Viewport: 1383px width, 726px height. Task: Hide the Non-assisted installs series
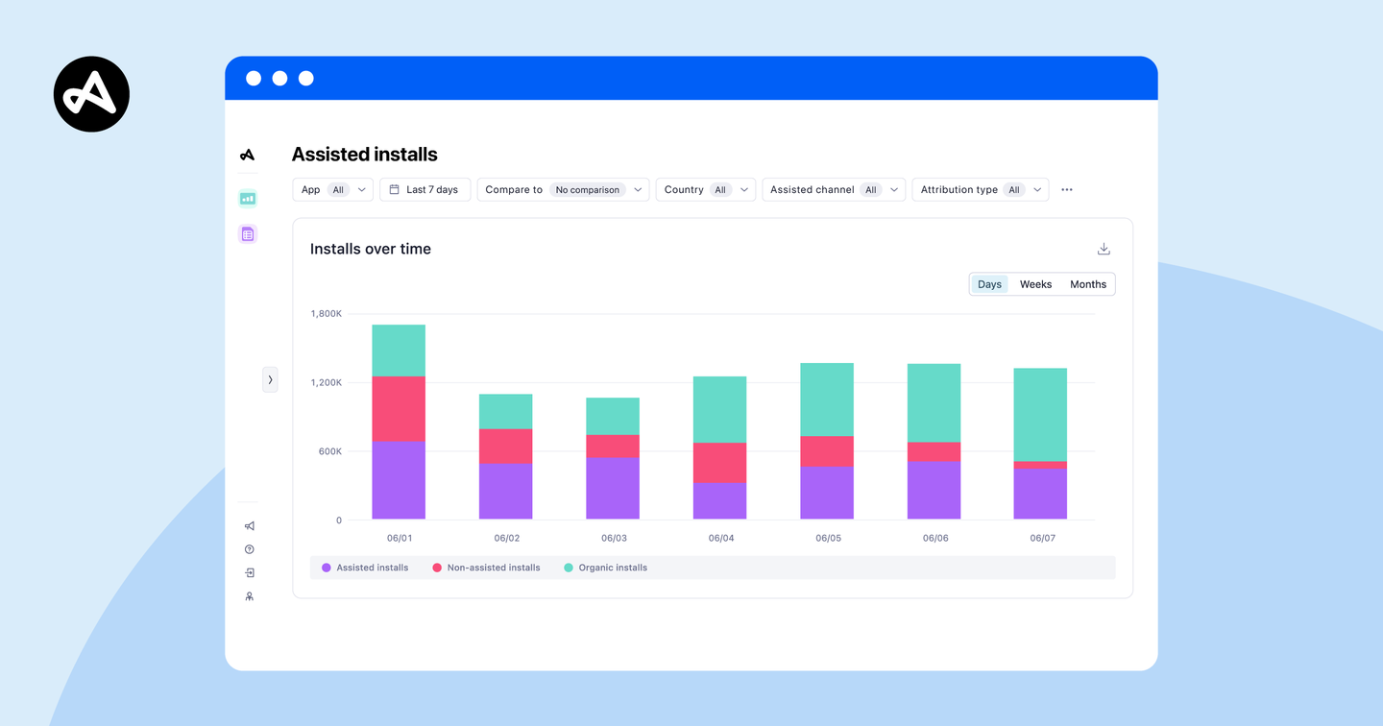click(x=485, y=568)
